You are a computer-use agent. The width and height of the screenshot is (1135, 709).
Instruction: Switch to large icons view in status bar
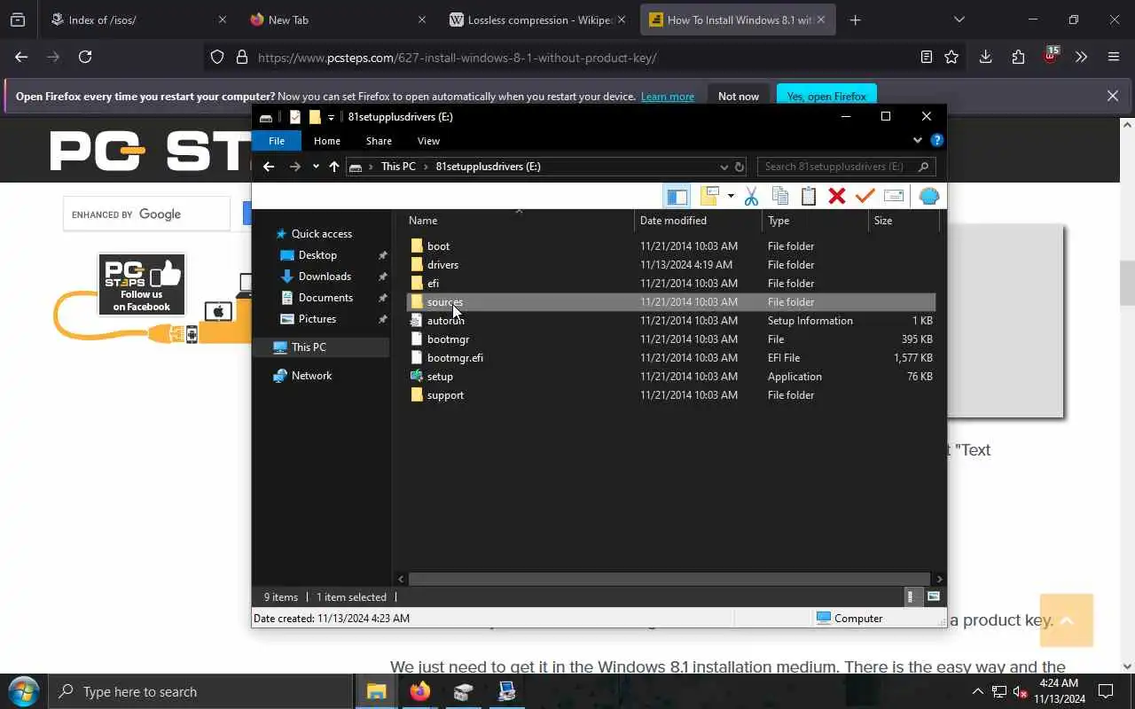tap(933, 597)
